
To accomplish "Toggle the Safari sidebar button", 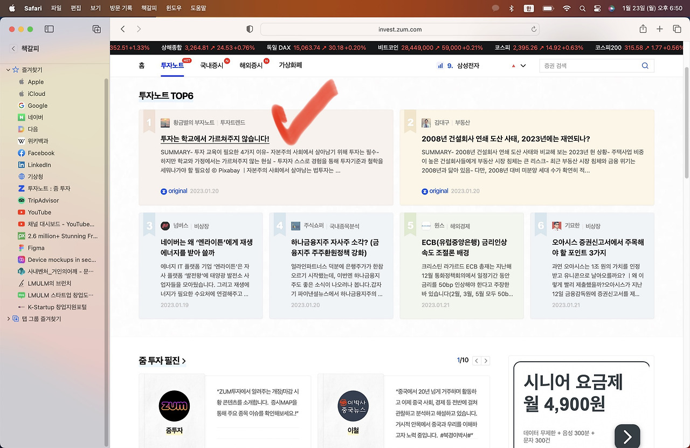I will click(x=49, y=29).
